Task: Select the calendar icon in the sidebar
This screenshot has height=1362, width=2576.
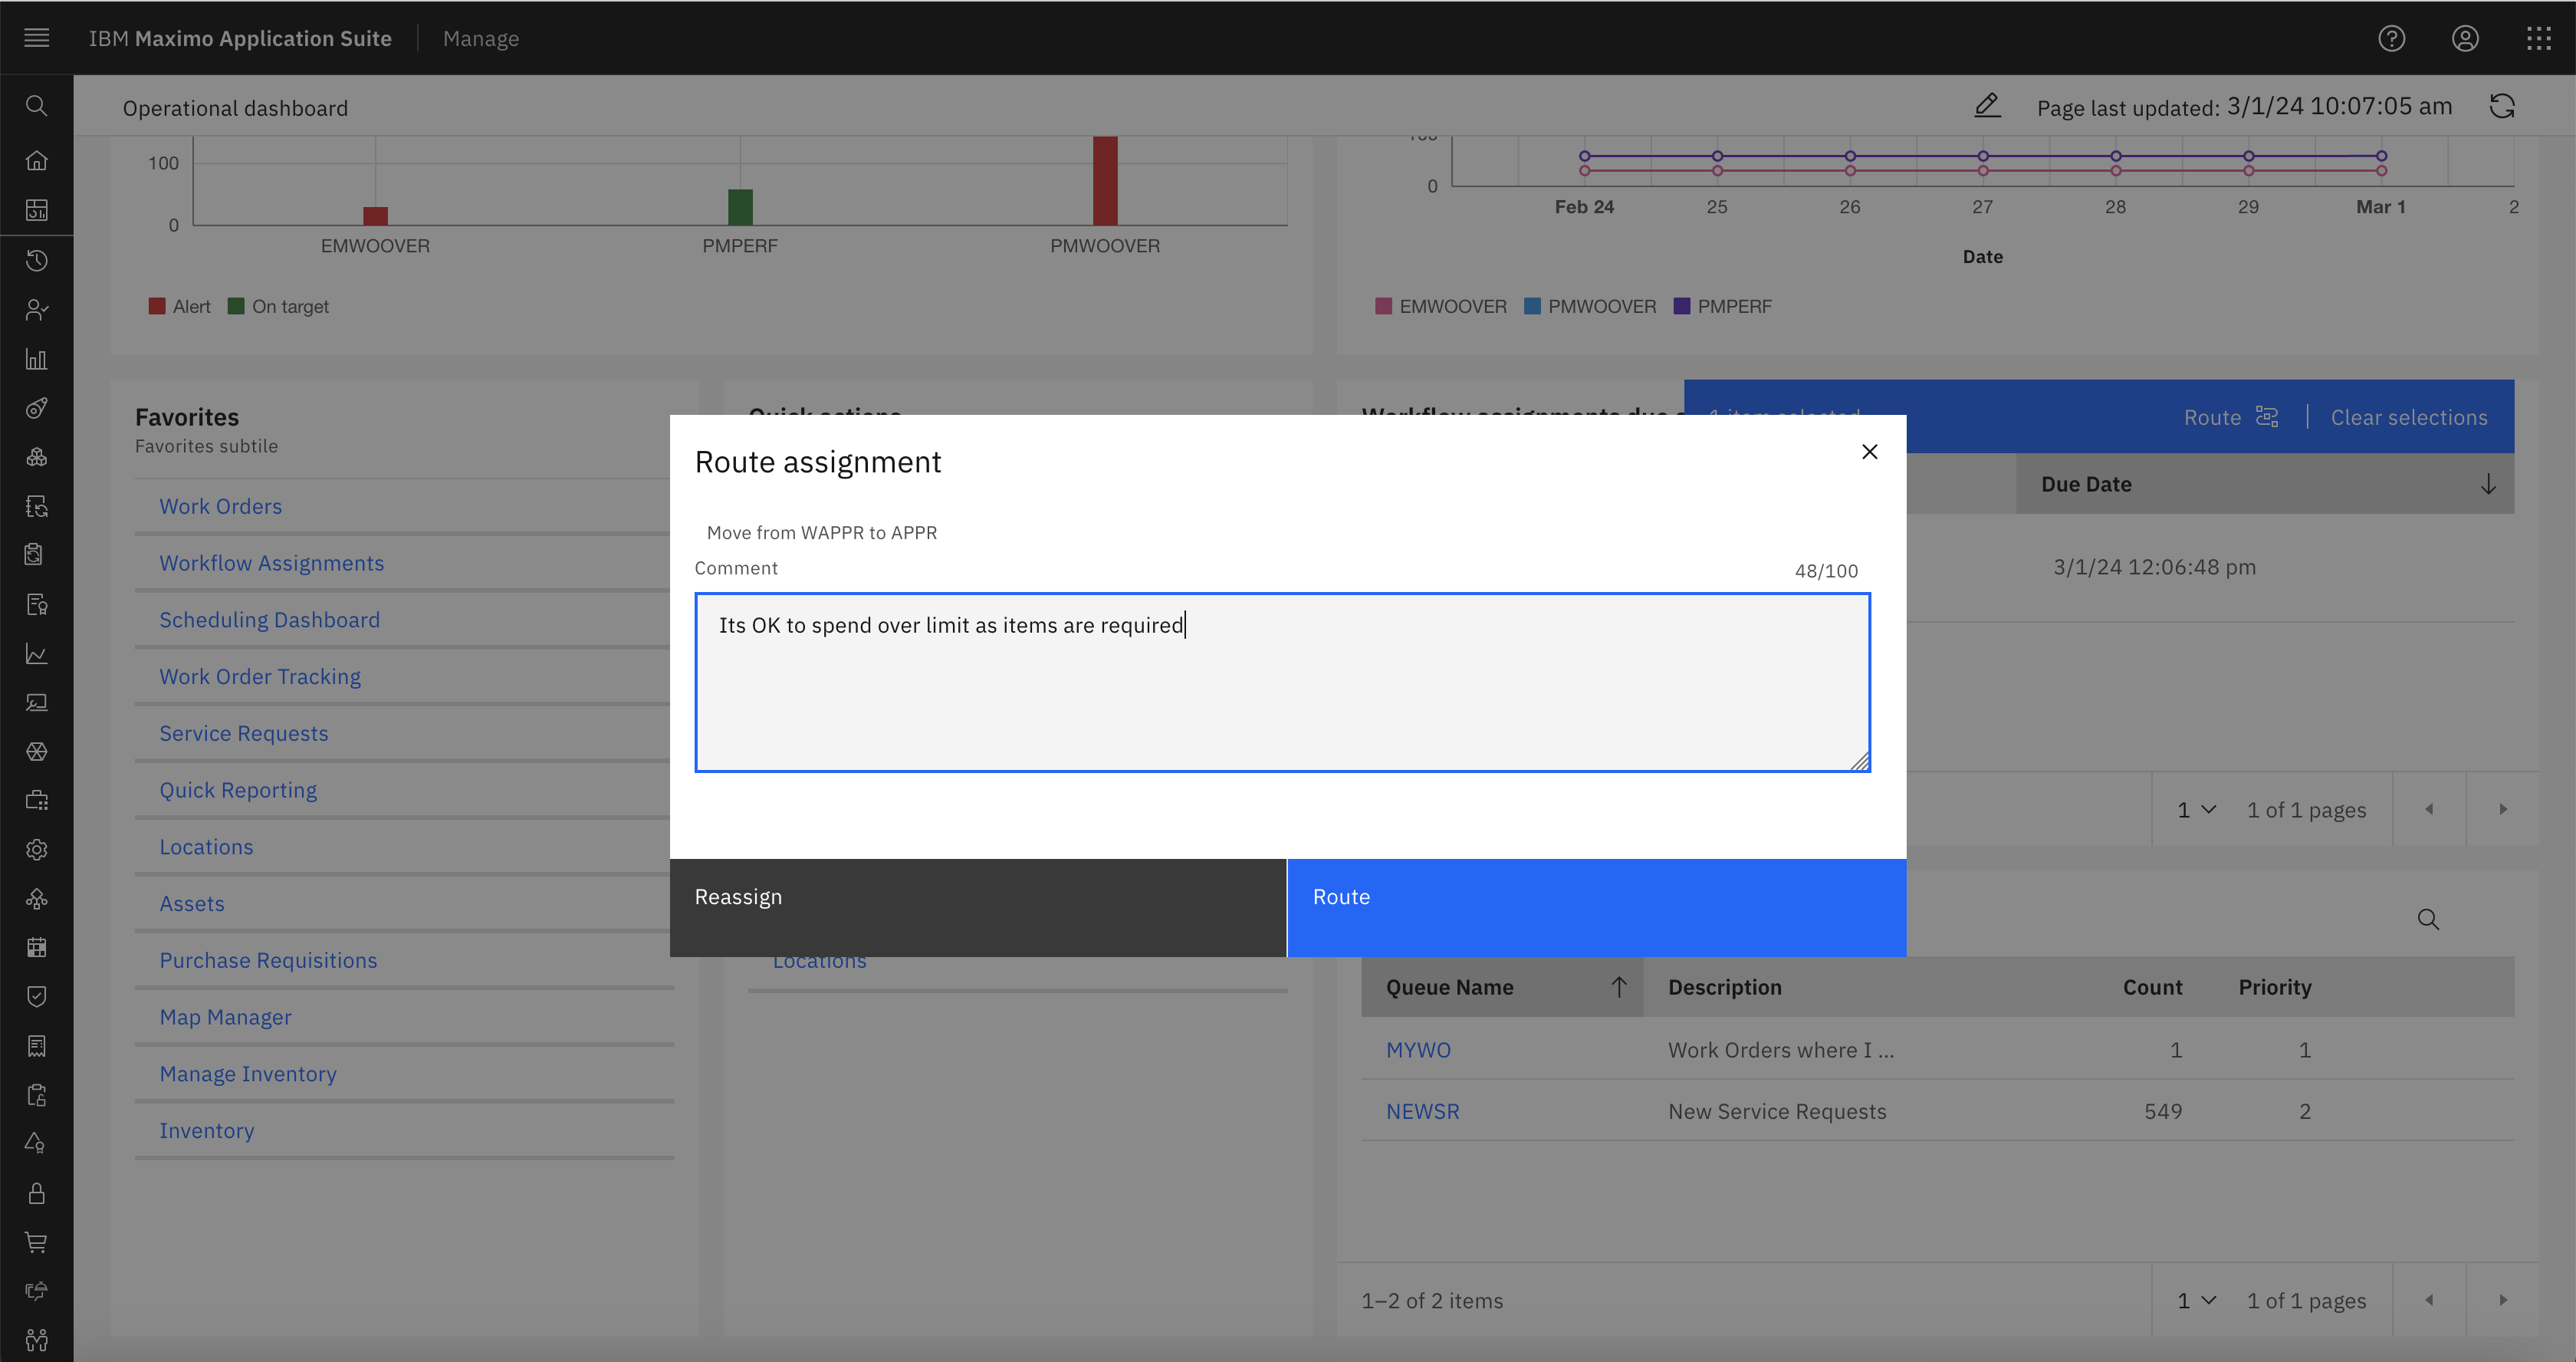Action: tap(37, 947)
